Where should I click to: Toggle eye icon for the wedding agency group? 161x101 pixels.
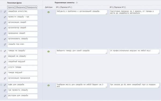pos(49,12)
